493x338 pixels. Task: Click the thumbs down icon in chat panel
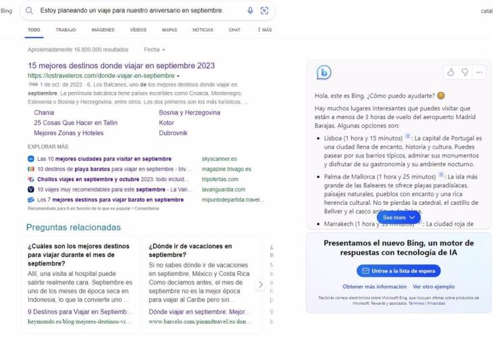(x=465, y=72)
